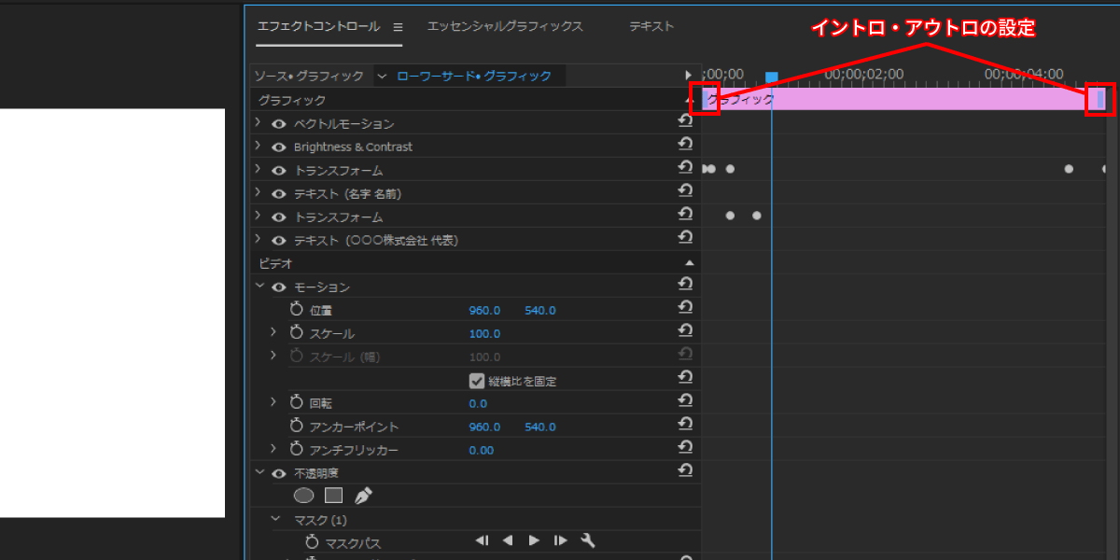Image resolution: width=1120 pixels, height=560 pixels.
Task: Toggle the スケール animation stopwatch
Action: pos(297,332)
